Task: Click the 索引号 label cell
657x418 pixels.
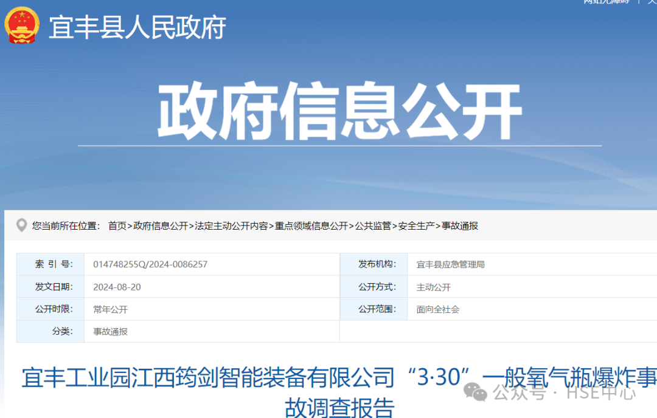Action: [50, 264]
